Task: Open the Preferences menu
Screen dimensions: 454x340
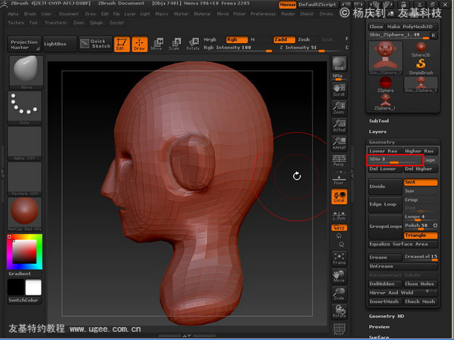Action: [x=263, y=14]
